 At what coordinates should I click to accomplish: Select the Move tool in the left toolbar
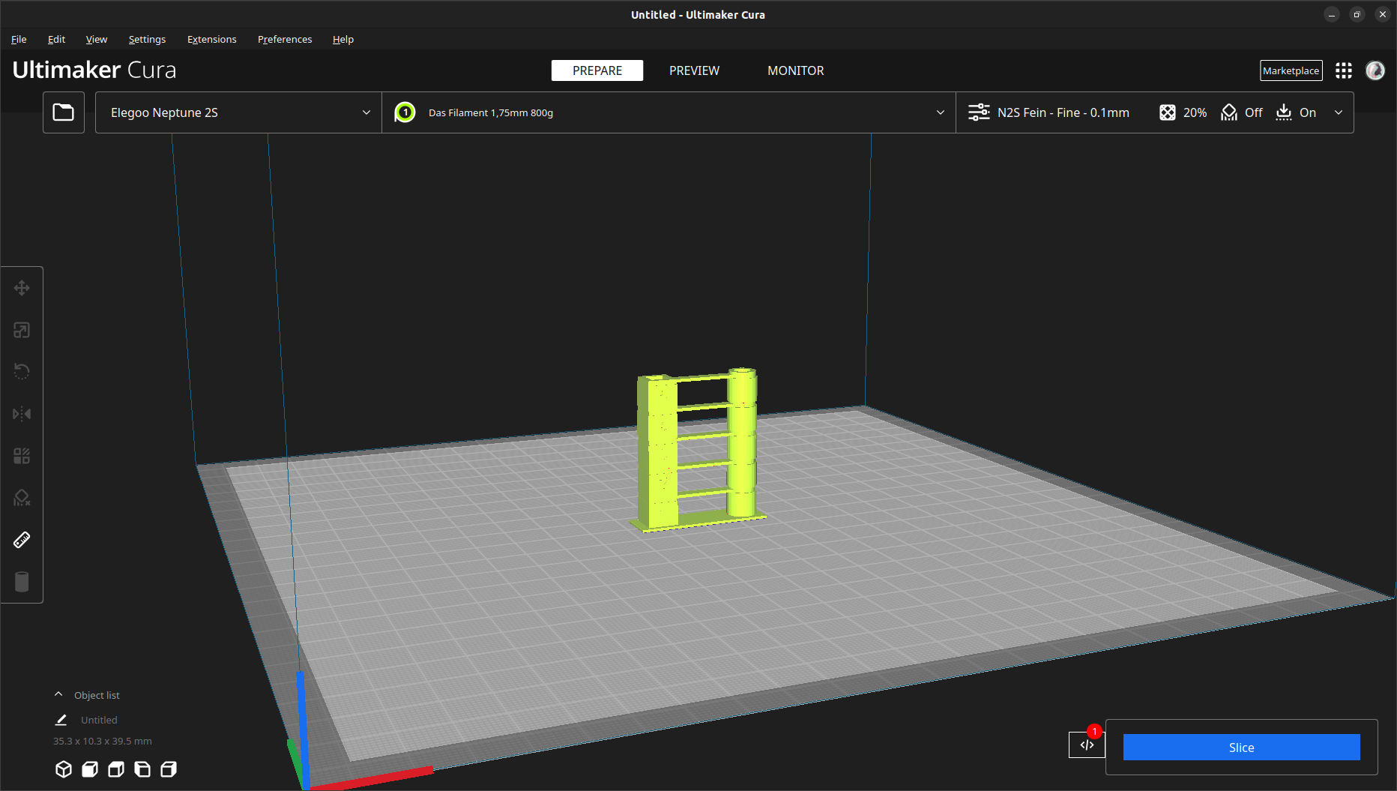coord(22,288)
